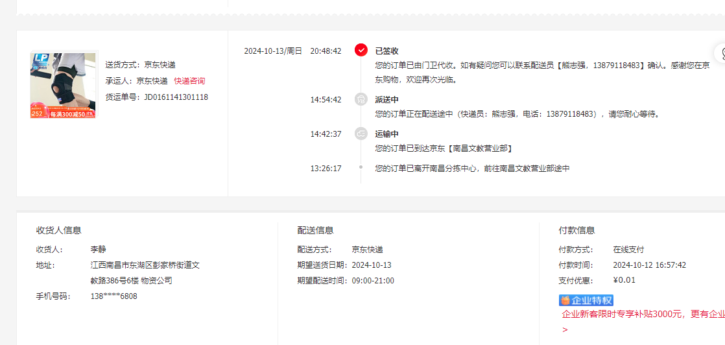Click the 派送中 courier status icon

point(361,99)
